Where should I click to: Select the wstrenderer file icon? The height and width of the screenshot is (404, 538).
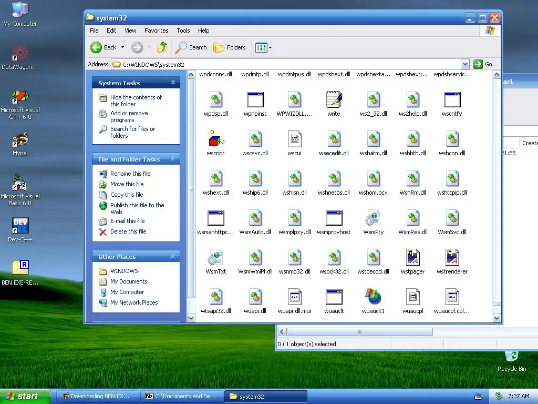click(452, 257)
